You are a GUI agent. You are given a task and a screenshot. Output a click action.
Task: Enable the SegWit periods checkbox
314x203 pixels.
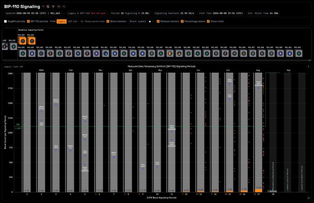(6, 21)
